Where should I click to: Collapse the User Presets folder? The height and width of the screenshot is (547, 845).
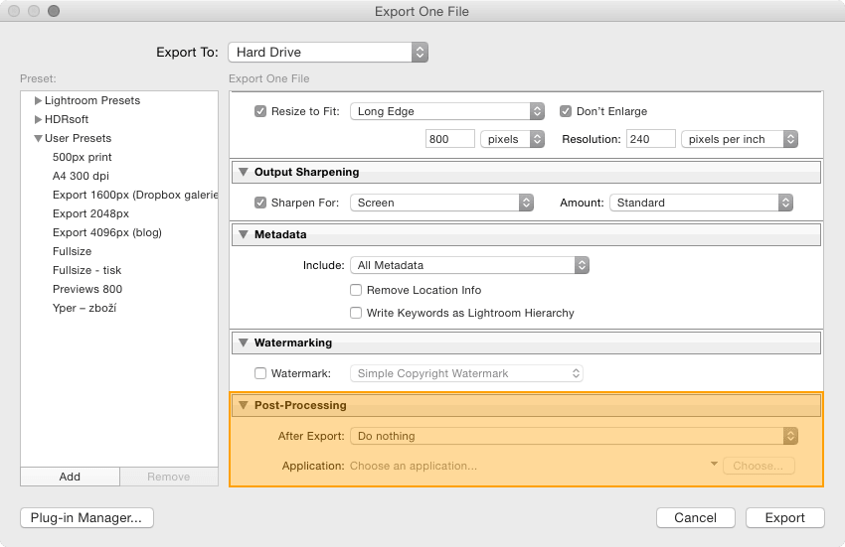[38, 138]
